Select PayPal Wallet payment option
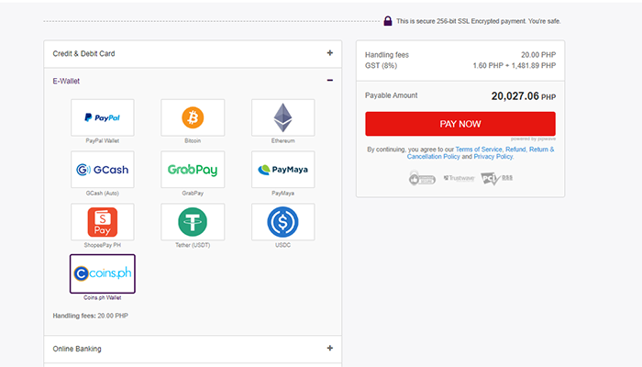This screenshot has height=367, width=642. coord(102,117)
